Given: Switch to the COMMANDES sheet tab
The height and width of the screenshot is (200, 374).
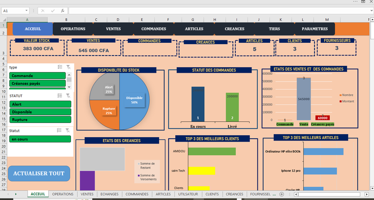Looking at the screenshot, I should 137,194.
